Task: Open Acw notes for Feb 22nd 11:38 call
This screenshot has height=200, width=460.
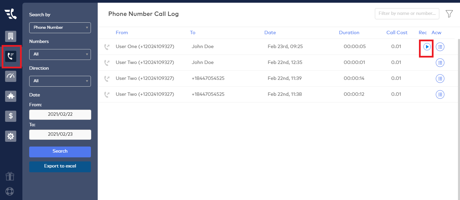Action: 440,94
